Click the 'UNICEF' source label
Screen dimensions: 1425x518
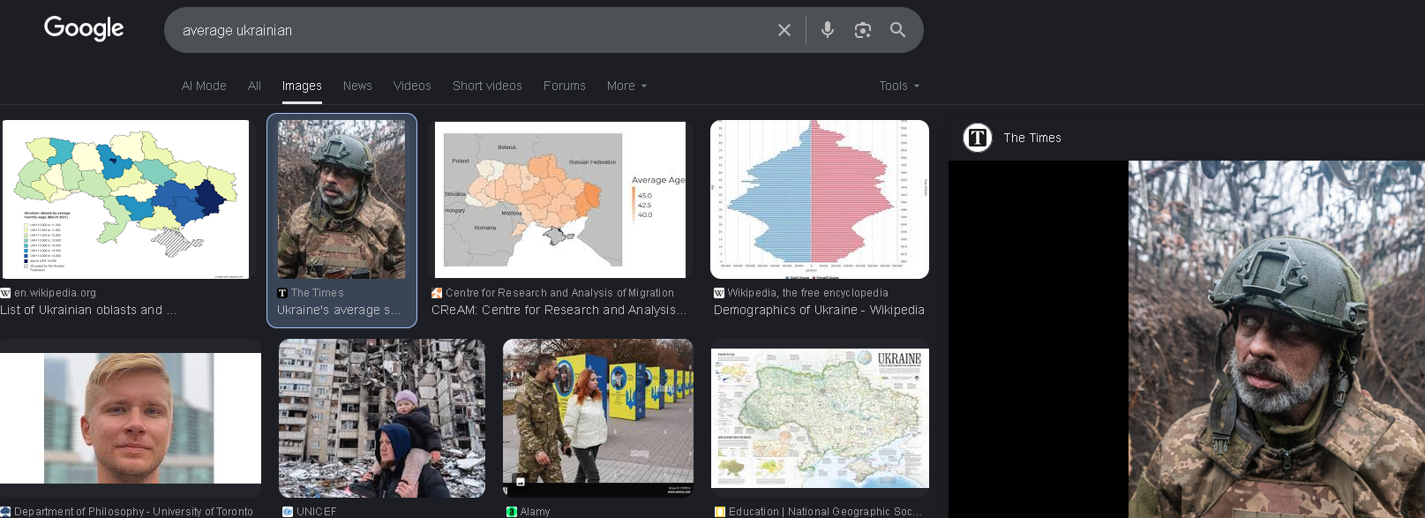pyautogui.click(x=316, y=512)
